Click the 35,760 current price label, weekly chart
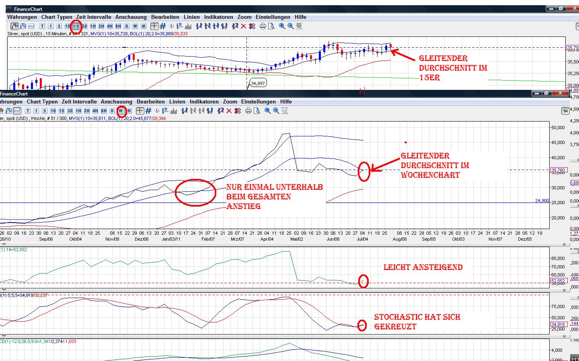 [558, 170]
